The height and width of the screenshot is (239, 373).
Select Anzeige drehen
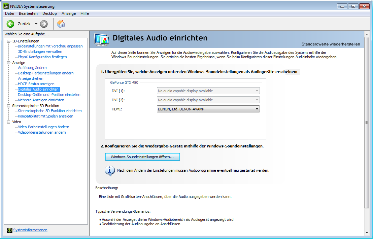(x=31, y=78)
